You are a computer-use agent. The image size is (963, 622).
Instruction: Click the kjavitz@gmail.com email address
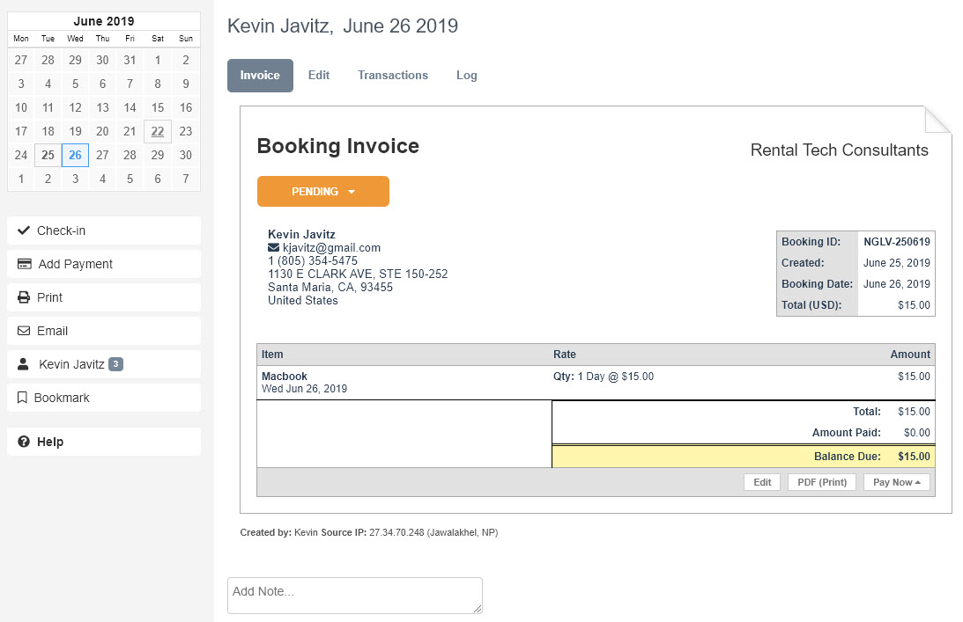(331, 248)
